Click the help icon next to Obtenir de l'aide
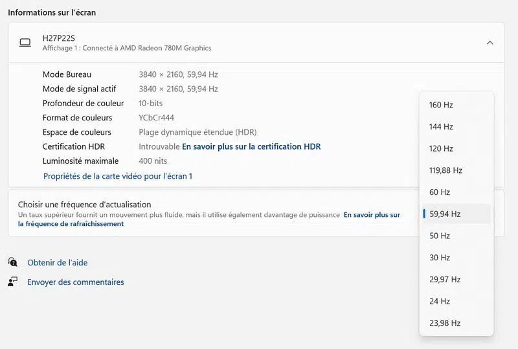This screenshot has height=349, width=518. click(13, 262)
